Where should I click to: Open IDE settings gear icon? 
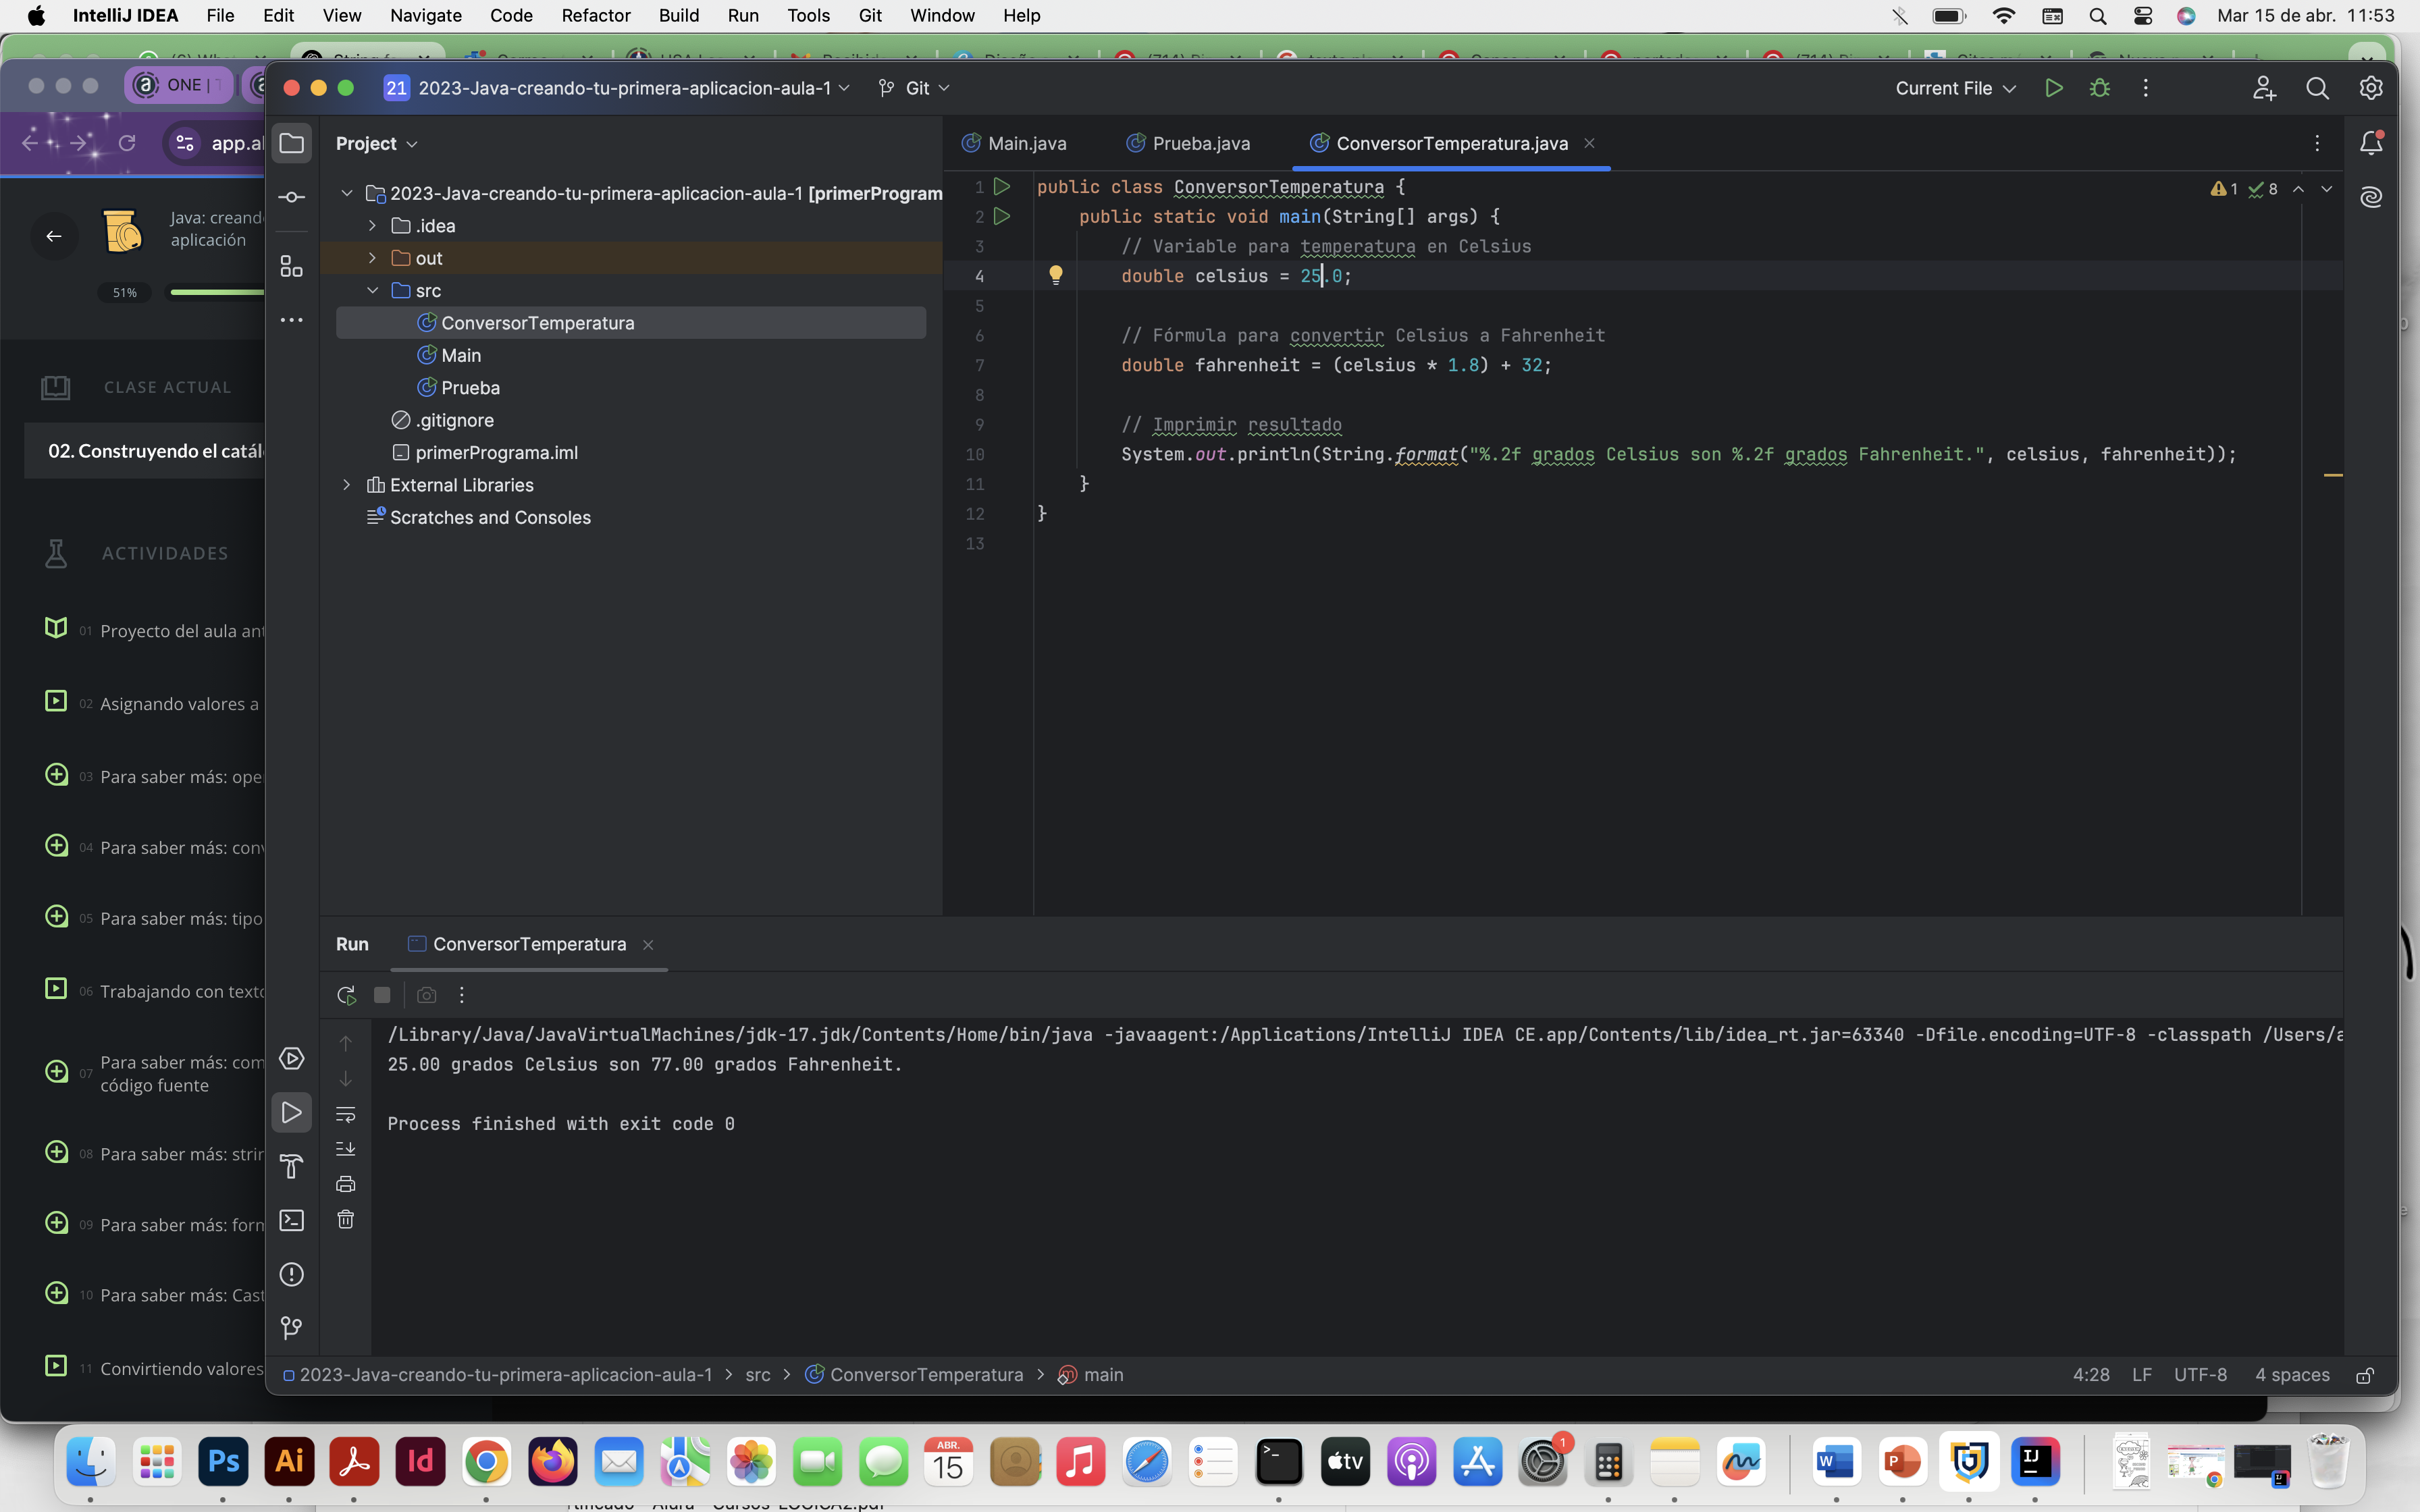tap(2371, 88)
